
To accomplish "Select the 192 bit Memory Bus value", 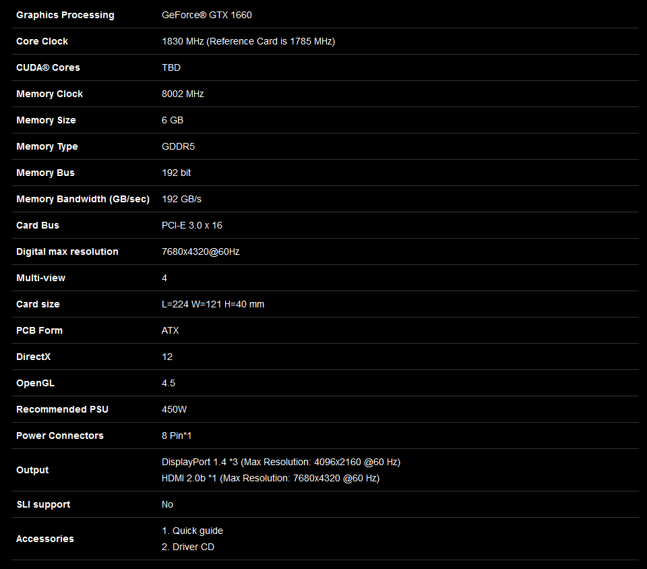I will 176,173.
